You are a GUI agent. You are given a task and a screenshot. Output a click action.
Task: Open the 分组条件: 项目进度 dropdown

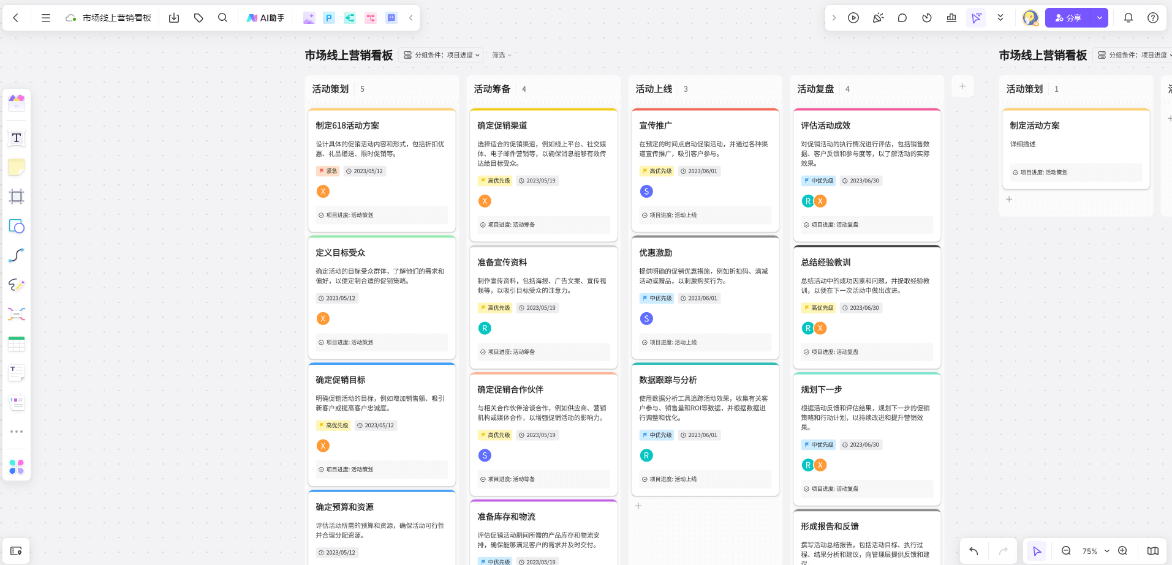[441, 55]
